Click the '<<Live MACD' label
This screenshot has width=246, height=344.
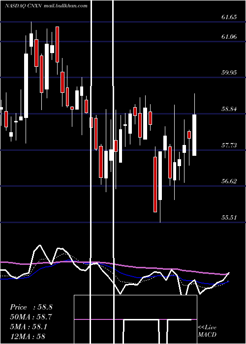click(207, 331)
